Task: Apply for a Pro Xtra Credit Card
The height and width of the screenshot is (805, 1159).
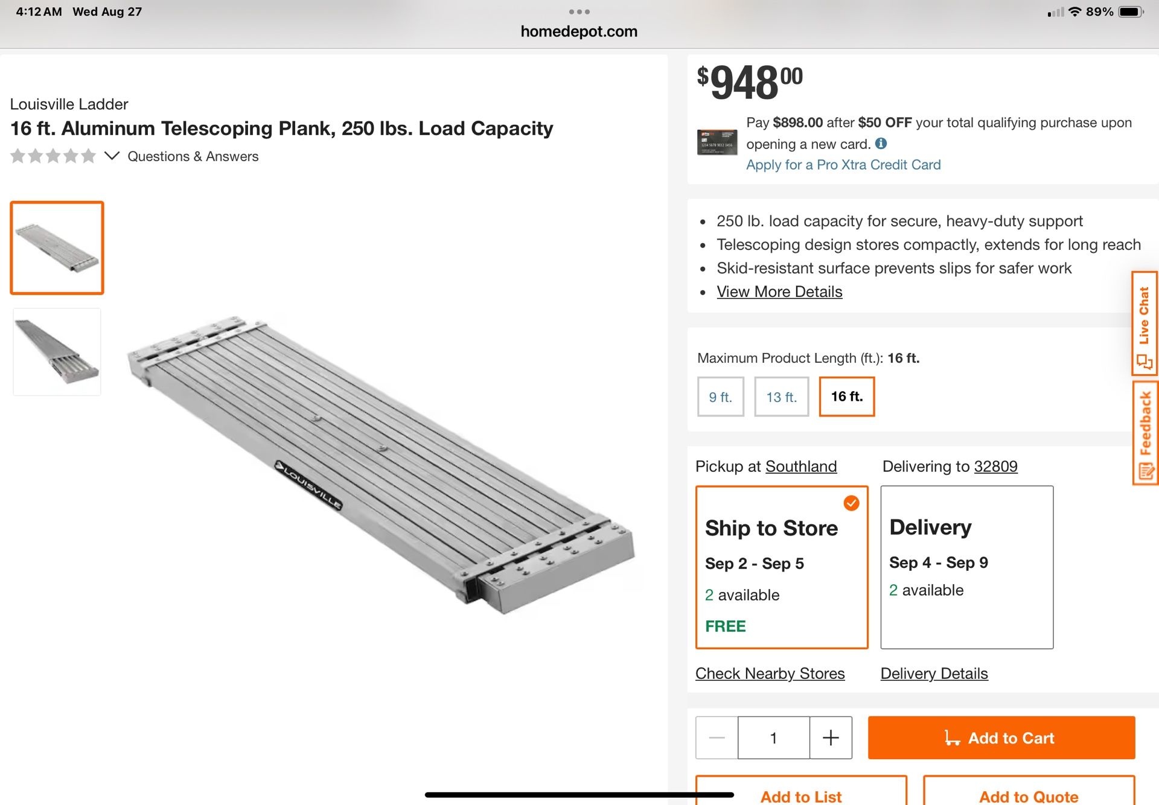Action: tap(843, 165)
